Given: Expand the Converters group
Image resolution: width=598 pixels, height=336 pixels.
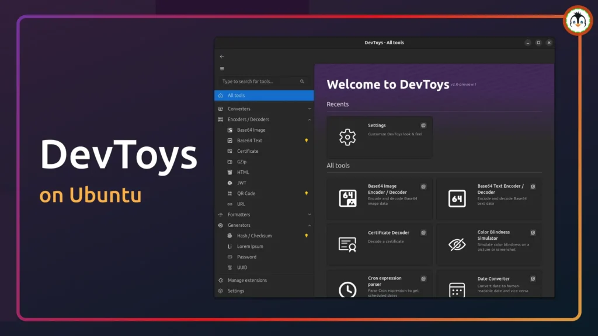Looking at the screenshot, I should point(310,109).
